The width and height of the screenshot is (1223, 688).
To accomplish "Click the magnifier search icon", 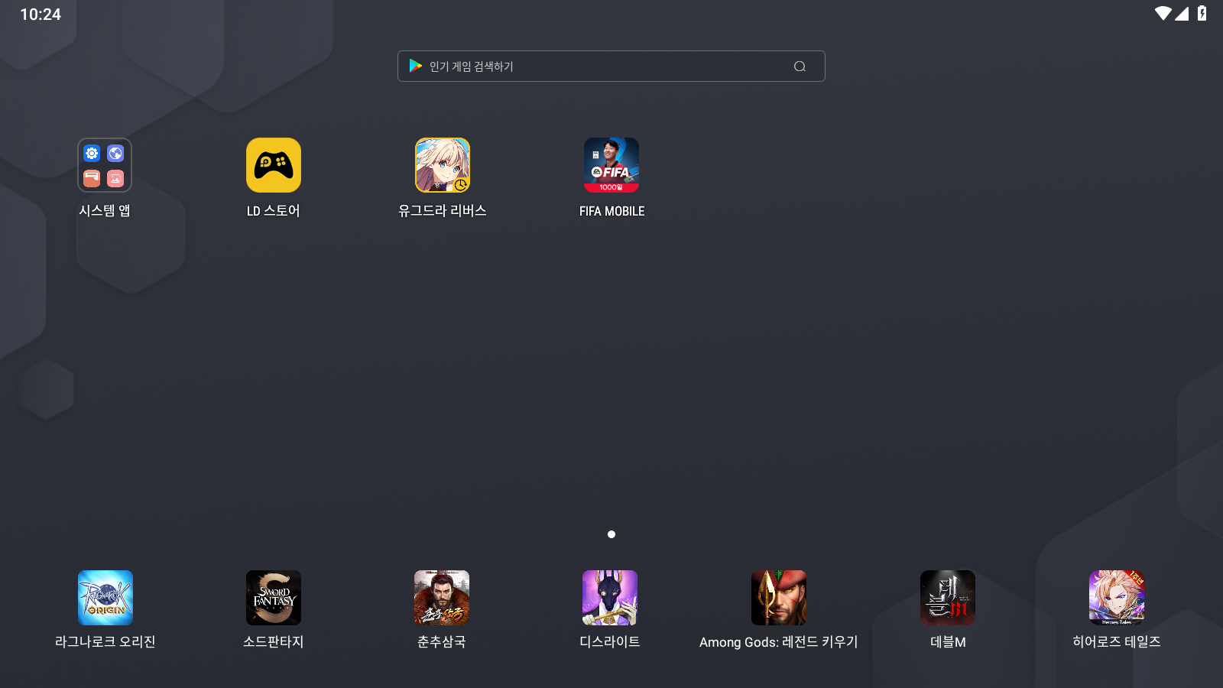I will pos(800,67).
